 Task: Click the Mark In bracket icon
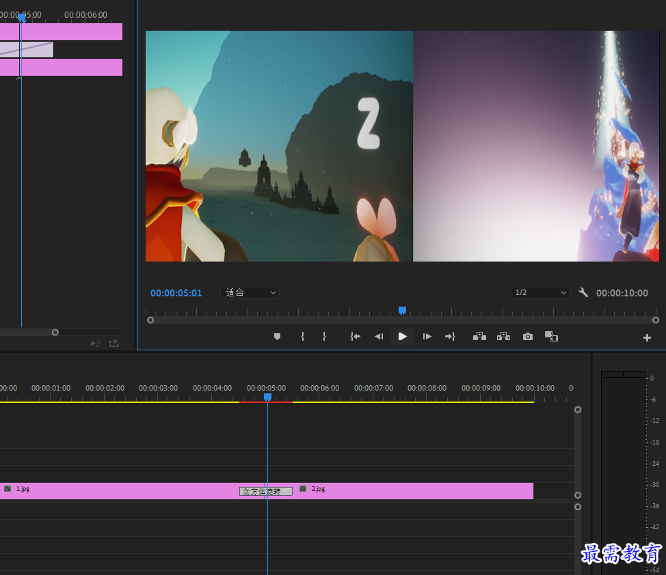pyautogui.click(x=302, y=337)
